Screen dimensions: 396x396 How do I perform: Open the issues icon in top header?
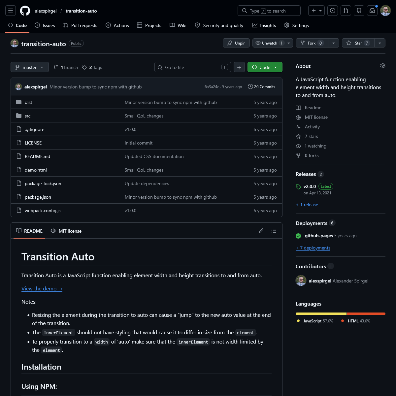pos(333,11)
